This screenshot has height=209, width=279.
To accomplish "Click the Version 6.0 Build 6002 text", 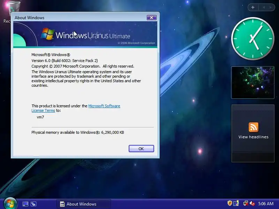I will tap(65, 61).
